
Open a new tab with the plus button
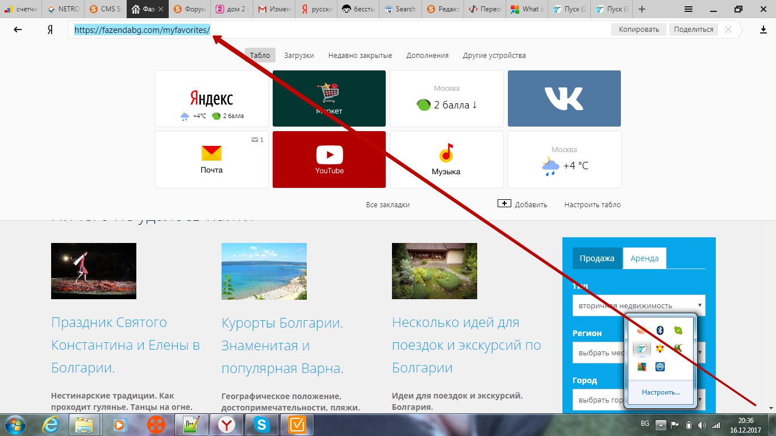(642, 9)
